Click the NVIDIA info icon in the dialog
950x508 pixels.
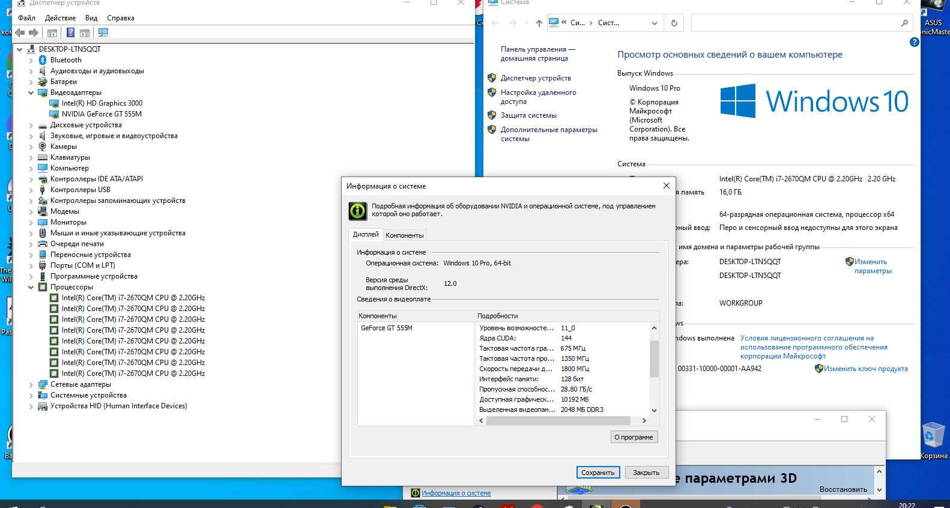pyautogui.click(x=358, y=211)
